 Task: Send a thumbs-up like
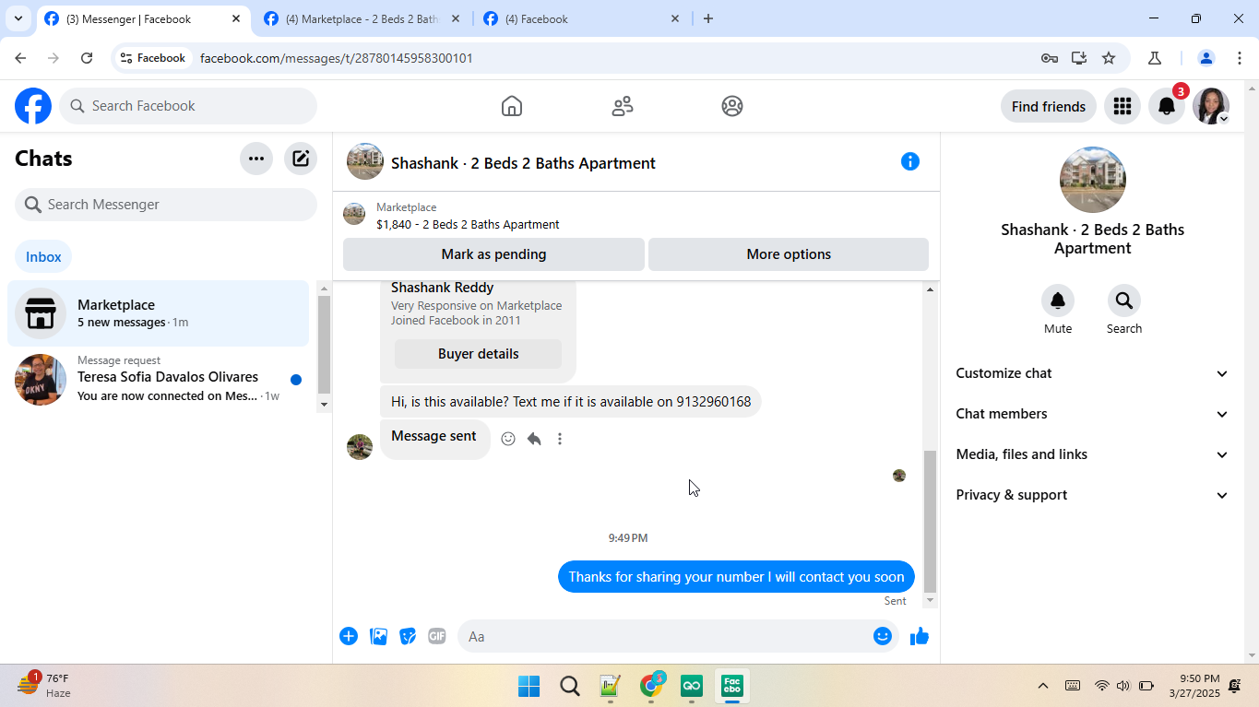click(x=920, y=636)
